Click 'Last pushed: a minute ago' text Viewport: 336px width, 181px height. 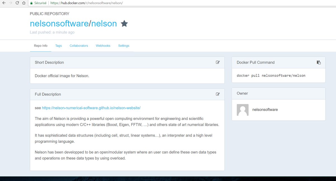[52, 32]
